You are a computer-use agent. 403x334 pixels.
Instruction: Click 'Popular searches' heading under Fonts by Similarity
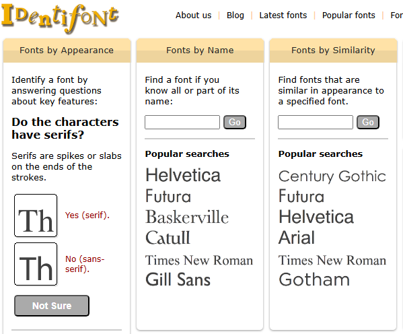coord(320,154)
